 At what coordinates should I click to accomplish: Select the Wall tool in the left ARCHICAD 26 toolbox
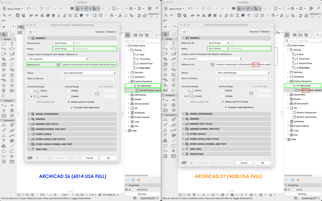coord(4,44)
